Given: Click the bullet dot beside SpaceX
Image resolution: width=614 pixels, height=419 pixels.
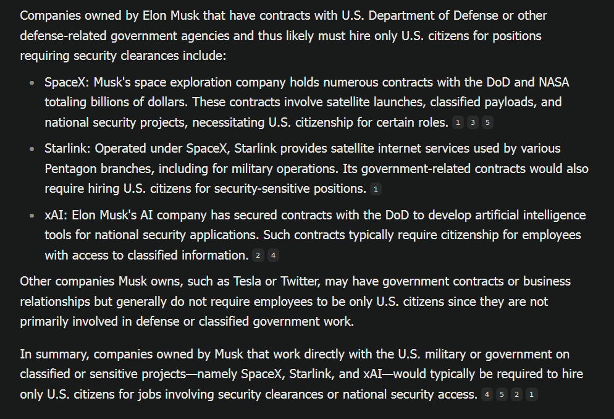Looking at the screenshot, I should pos(32,83).
